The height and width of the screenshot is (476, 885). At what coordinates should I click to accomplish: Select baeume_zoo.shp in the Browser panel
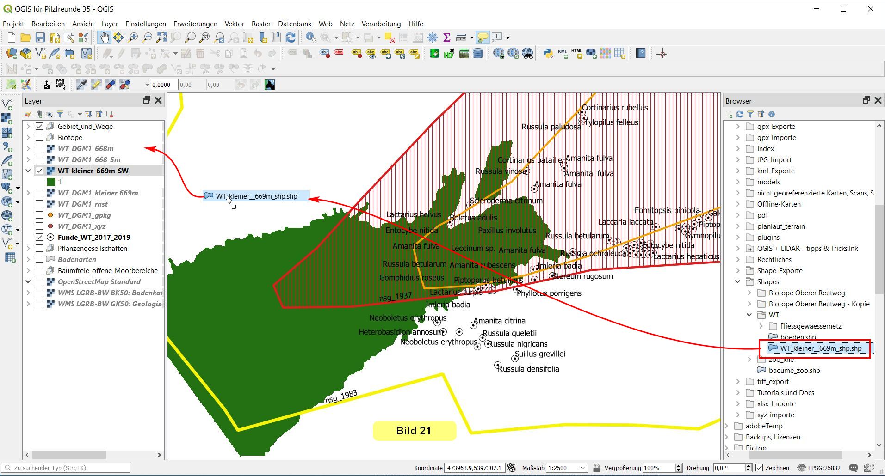(x=794, y=370)
